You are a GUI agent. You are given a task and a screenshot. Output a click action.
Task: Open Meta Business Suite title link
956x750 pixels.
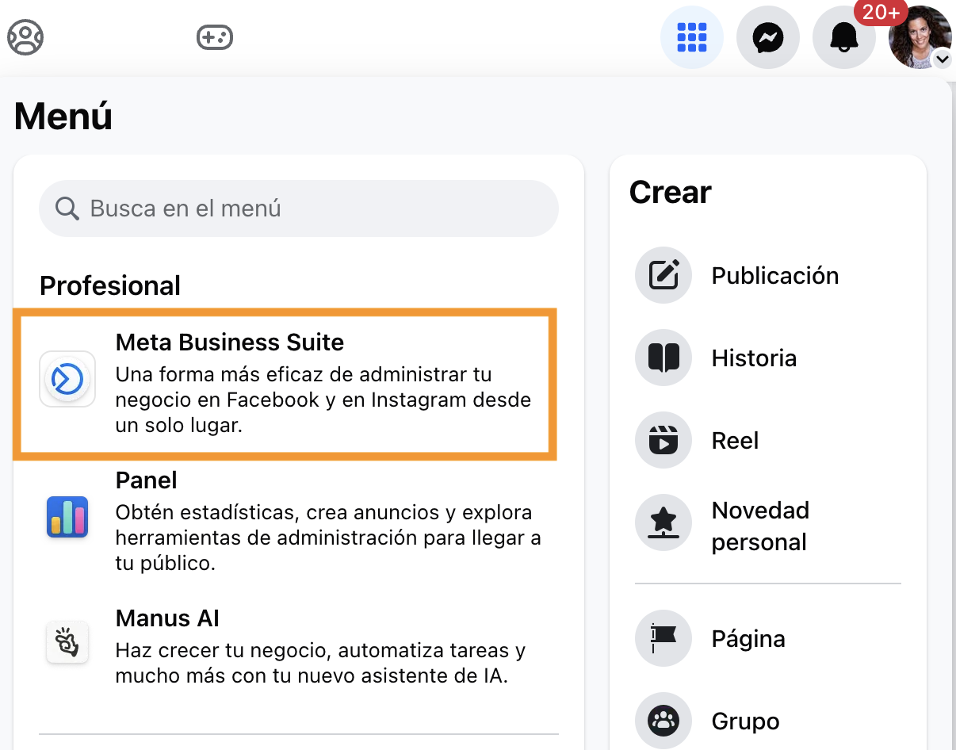pos(230,342)
